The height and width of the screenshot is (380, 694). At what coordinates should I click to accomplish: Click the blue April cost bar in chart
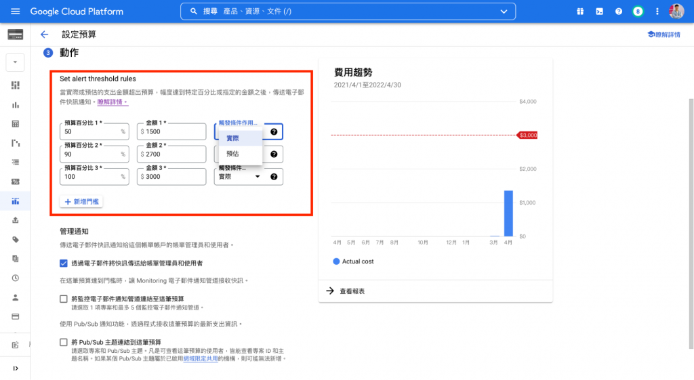point(508,213)
